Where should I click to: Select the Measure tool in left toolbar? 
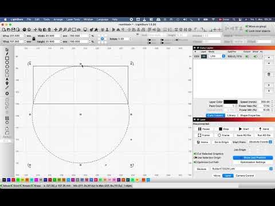(7, 88)
